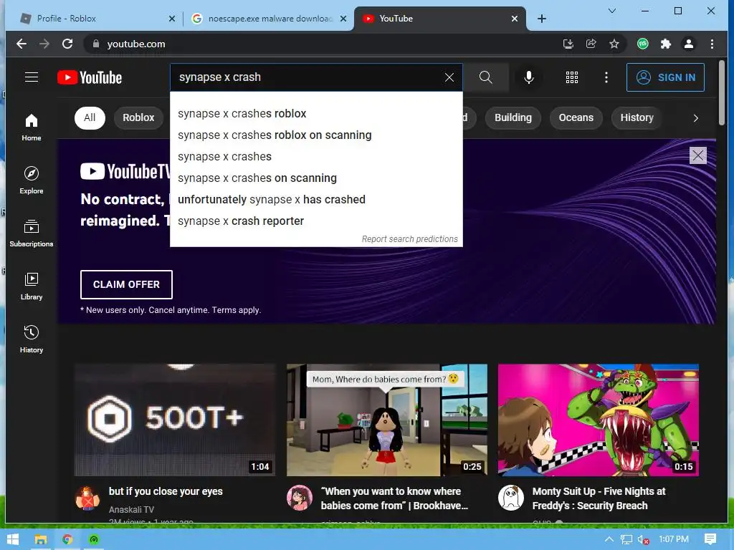Reload the page with the refresh icon

pyautogui.click(x=67, y=44)
